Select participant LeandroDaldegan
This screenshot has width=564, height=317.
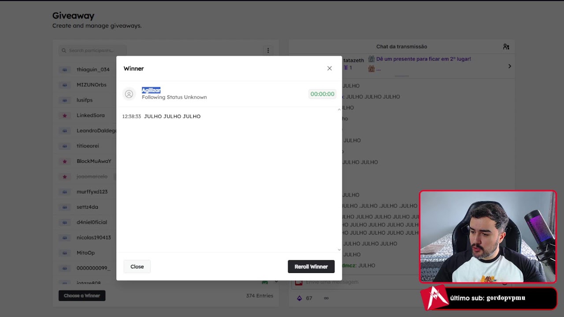coord(96,131)
